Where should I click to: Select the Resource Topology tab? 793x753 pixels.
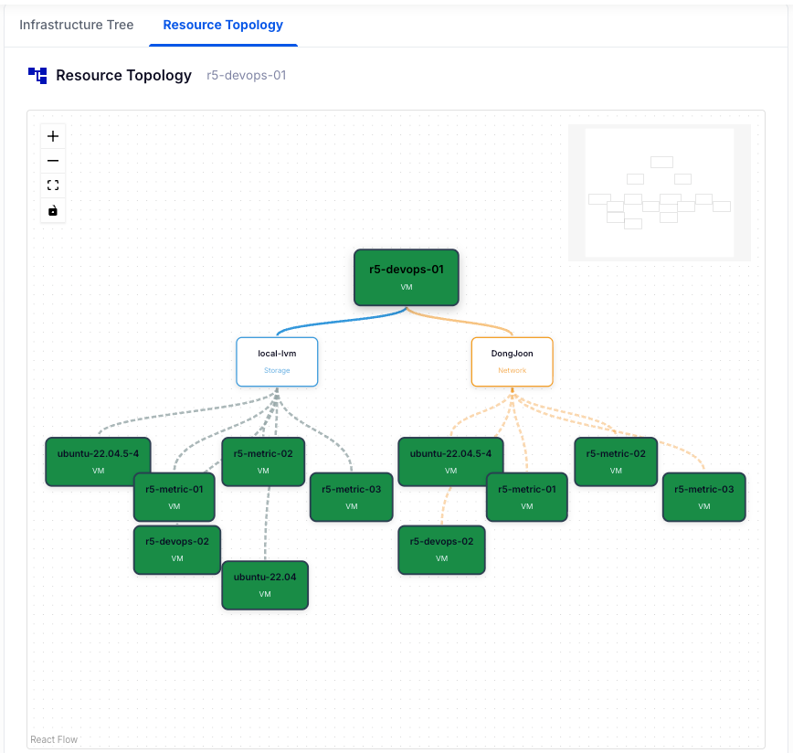(223, 25)
